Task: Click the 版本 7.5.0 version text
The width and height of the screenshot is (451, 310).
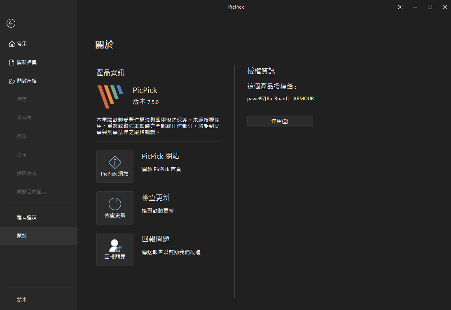Action: click(x=145, y=102)
